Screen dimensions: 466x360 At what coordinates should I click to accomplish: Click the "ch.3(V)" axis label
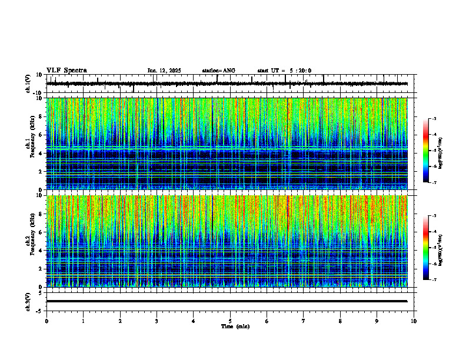pos(28,302)
